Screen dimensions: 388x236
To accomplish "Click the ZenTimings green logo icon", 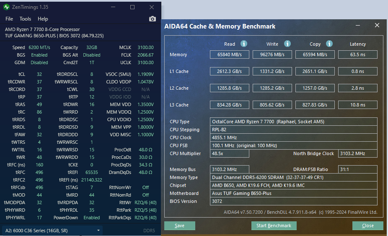I will coord(6,7).
